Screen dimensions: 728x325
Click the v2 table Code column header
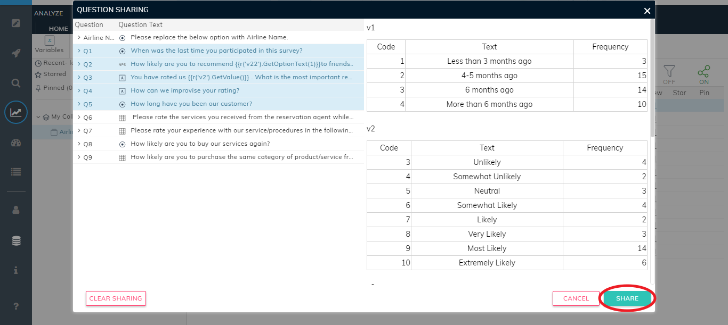coord(389,148)
